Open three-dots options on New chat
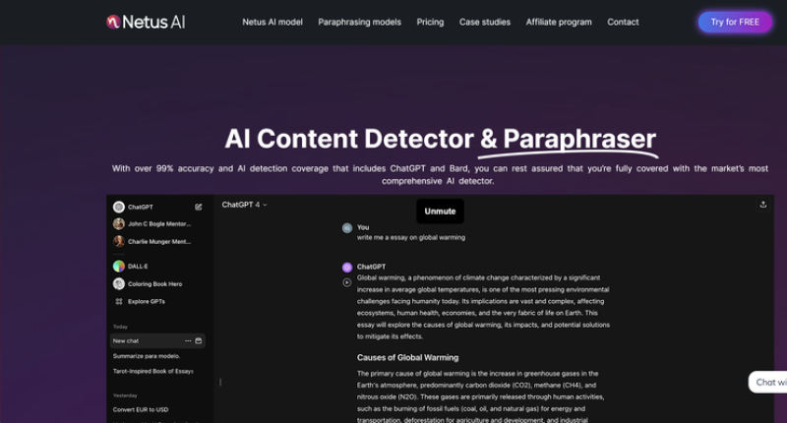Image resolution: width=787 pixels, height=423 pixels. pos(188,340)
